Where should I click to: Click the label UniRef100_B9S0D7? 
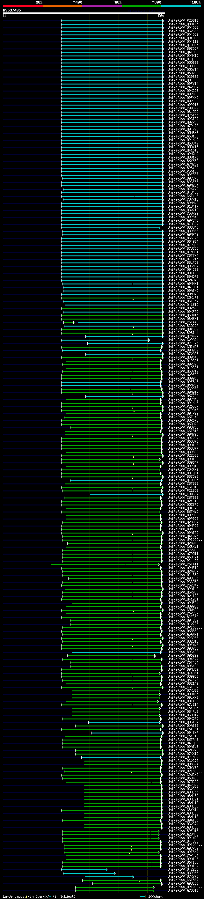(x=183, y=48)
